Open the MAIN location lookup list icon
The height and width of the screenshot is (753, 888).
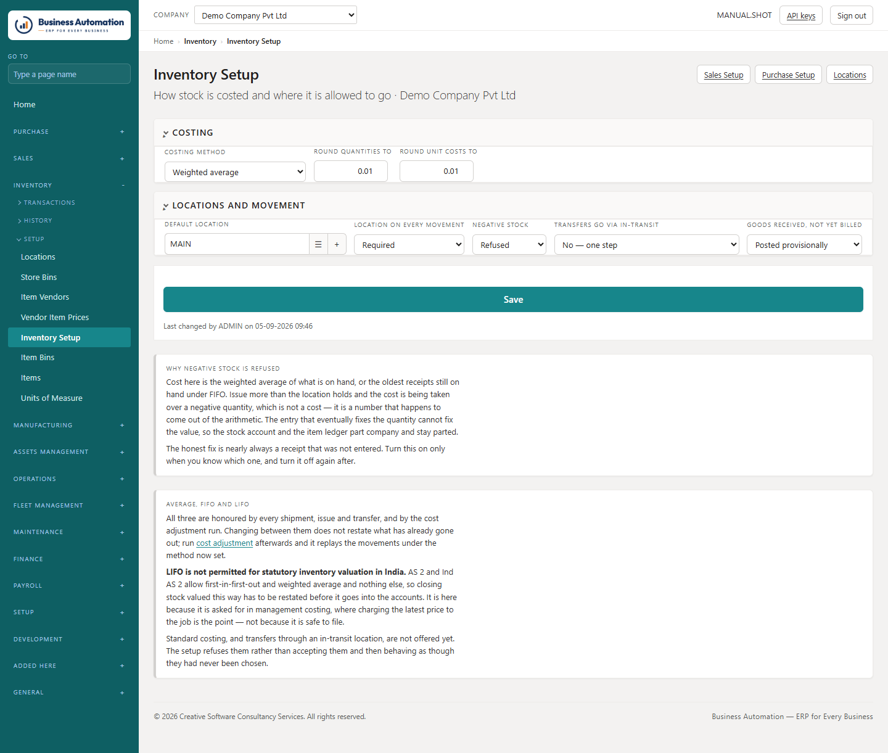(x=318, y=244)
